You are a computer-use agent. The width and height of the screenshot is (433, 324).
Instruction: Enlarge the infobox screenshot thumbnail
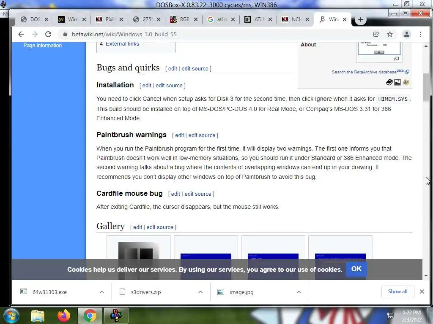(x=396, y=59)
